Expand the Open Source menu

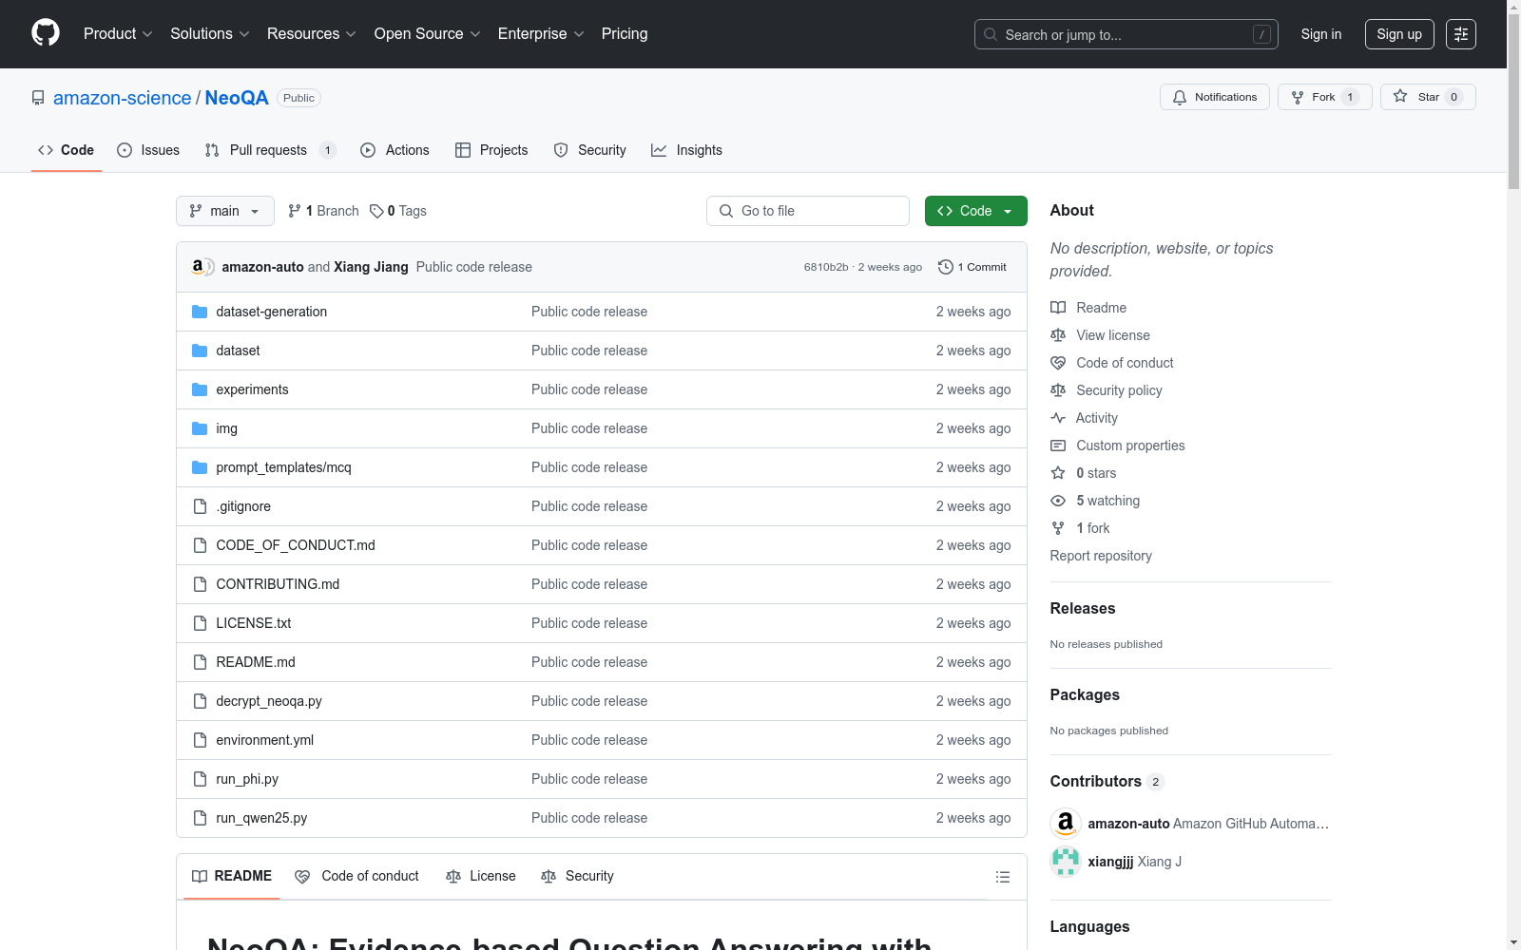coord(428,34)
